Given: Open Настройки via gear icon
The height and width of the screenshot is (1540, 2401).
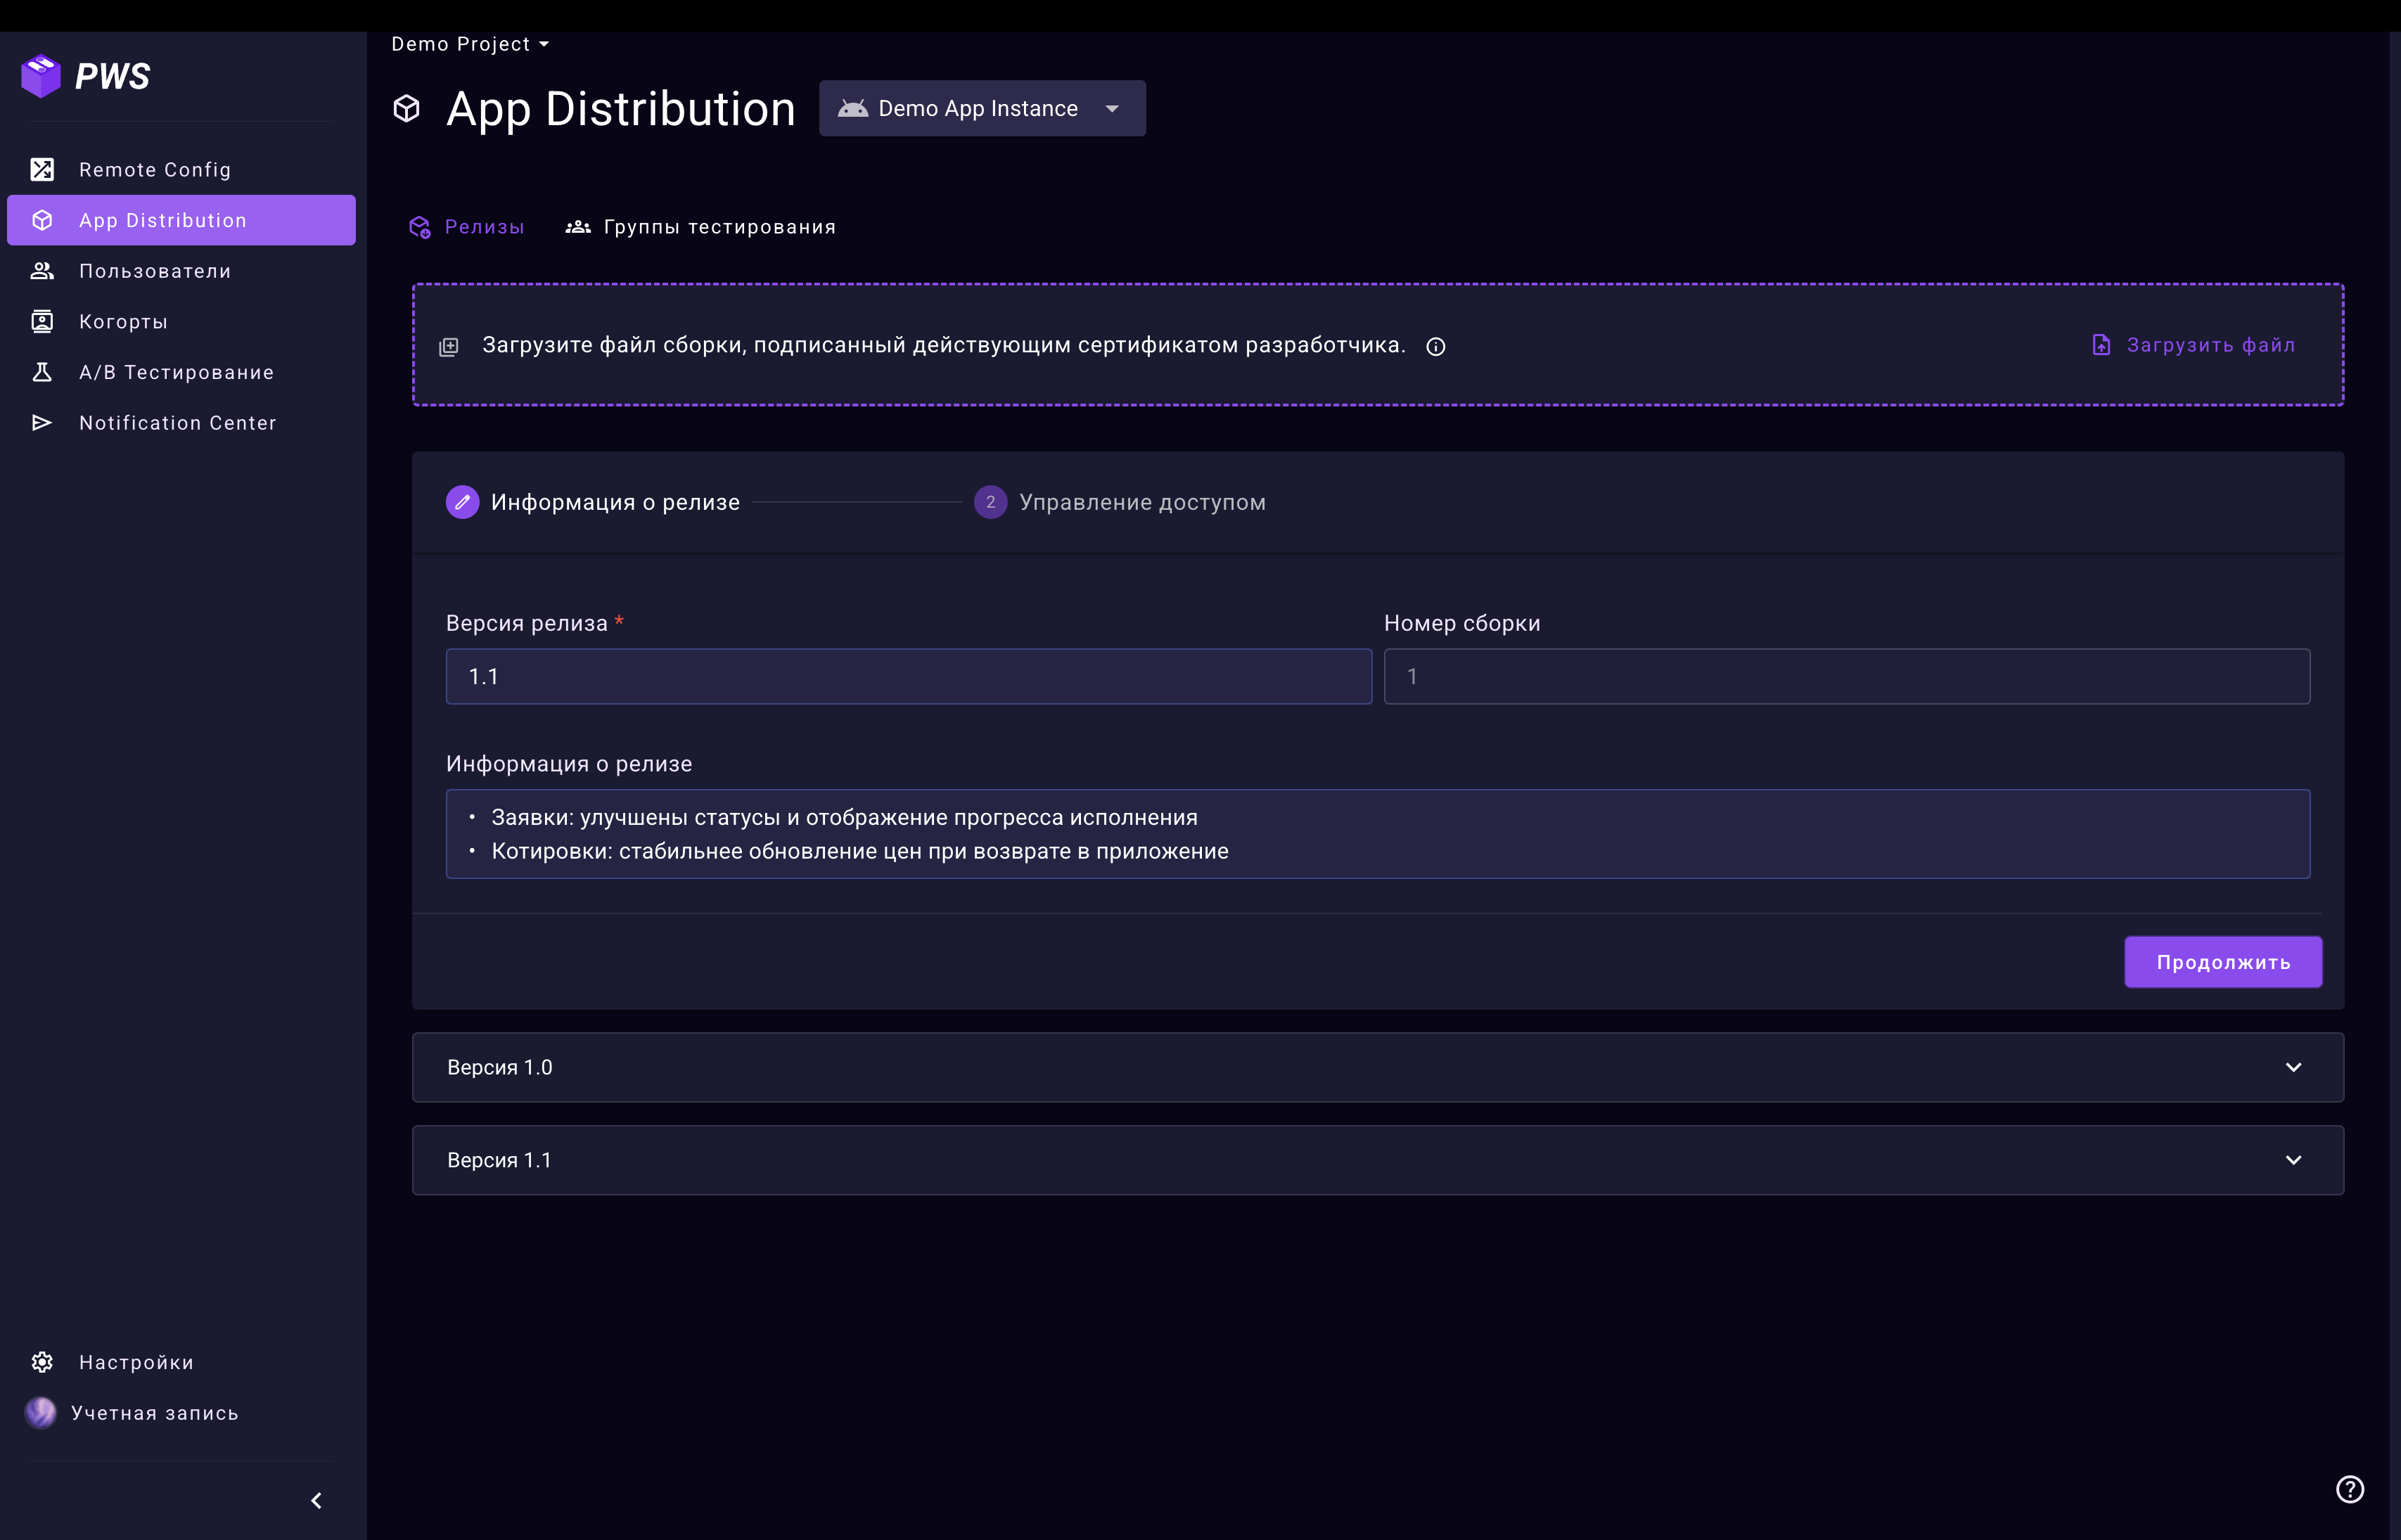Looking at the screenshot, I should tap(42, 1362).
